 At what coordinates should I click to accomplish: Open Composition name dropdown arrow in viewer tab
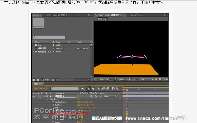122,15
